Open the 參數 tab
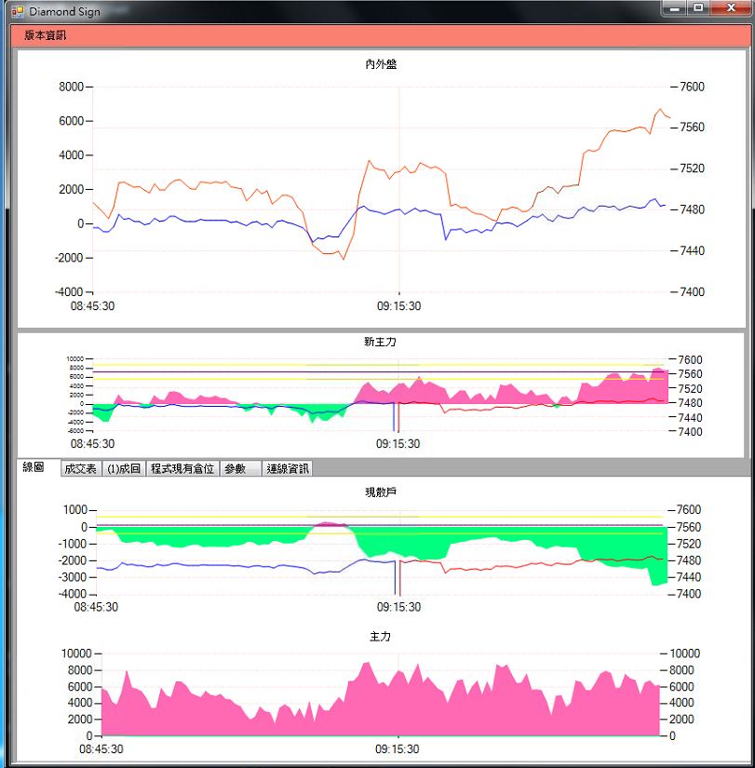The height and width of the screenshot is (768, 755). click(x=240, y=469)
